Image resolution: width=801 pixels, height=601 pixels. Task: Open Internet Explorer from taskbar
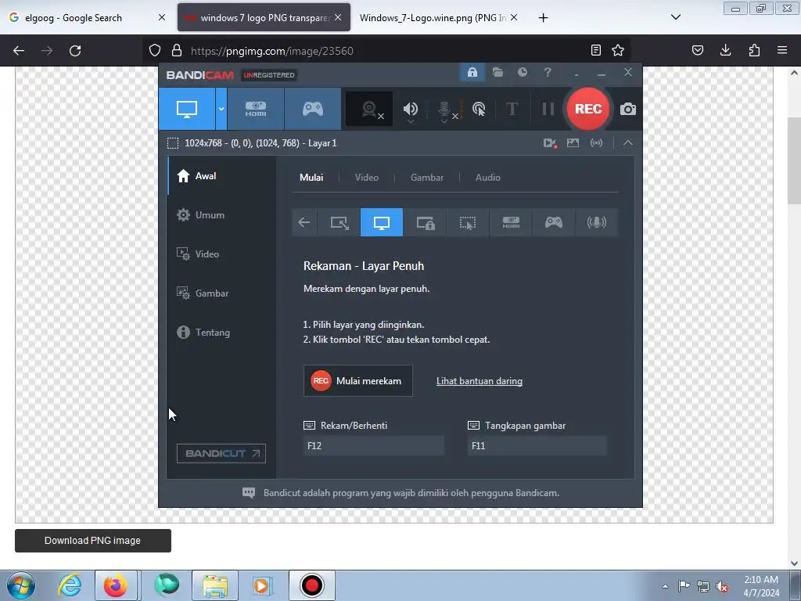[x=70, y=585]
